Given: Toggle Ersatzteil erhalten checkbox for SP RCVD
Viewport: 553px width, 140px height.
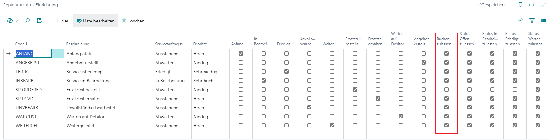Looking at the screenshot, I should coord(378,99).
